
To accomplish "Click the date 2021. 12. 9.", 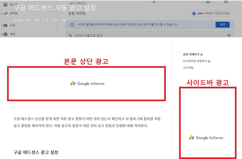I will [41, 20].
